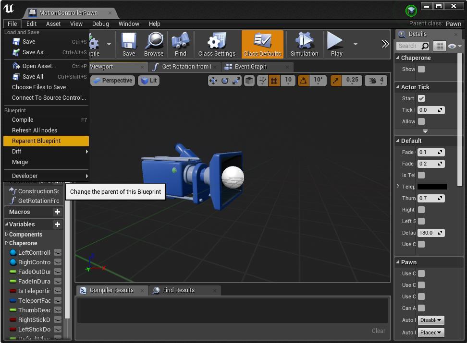The image size is (467, 343).
Task: Open the Diff submenu
Action: point(46,152)
